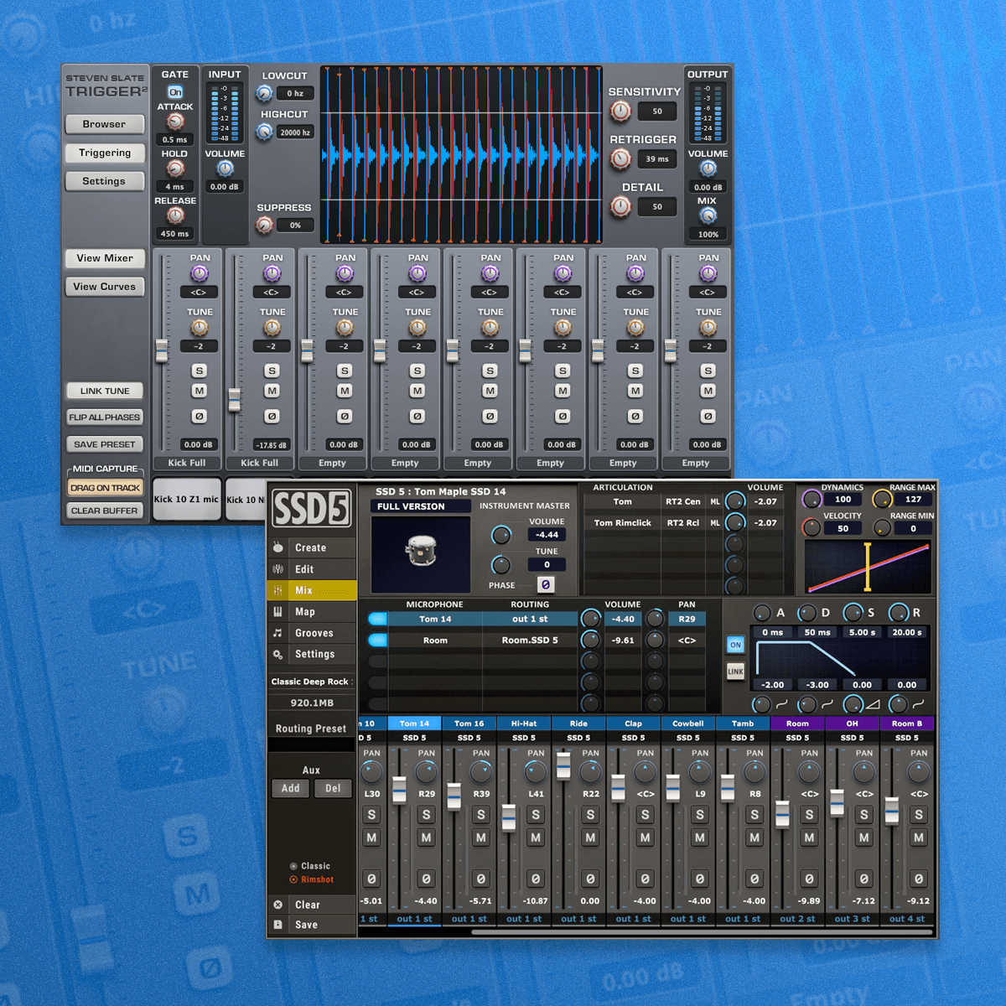
Task: Open 'out 2 st' output of Room channel
Action: coord(797,919)
